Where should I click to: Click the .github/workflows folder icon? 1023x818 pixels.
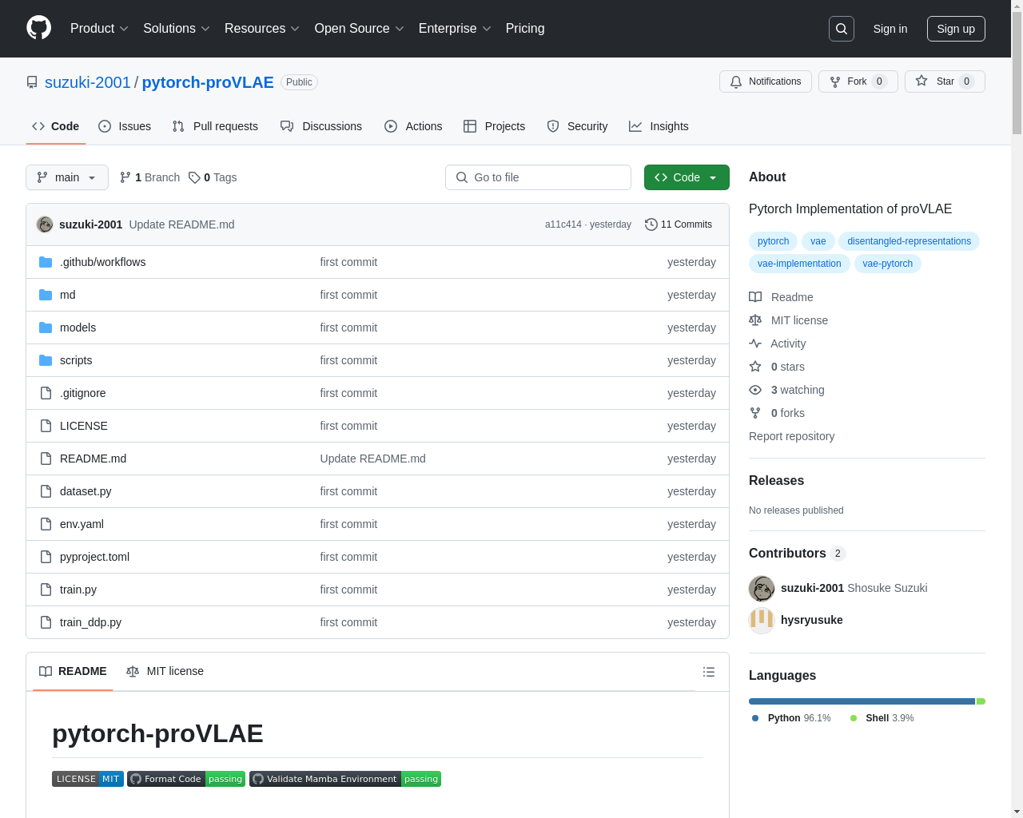pos(46,262)
